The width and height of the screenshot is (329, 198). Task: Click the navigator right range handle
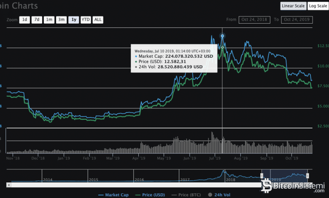[x=307, y=176]
